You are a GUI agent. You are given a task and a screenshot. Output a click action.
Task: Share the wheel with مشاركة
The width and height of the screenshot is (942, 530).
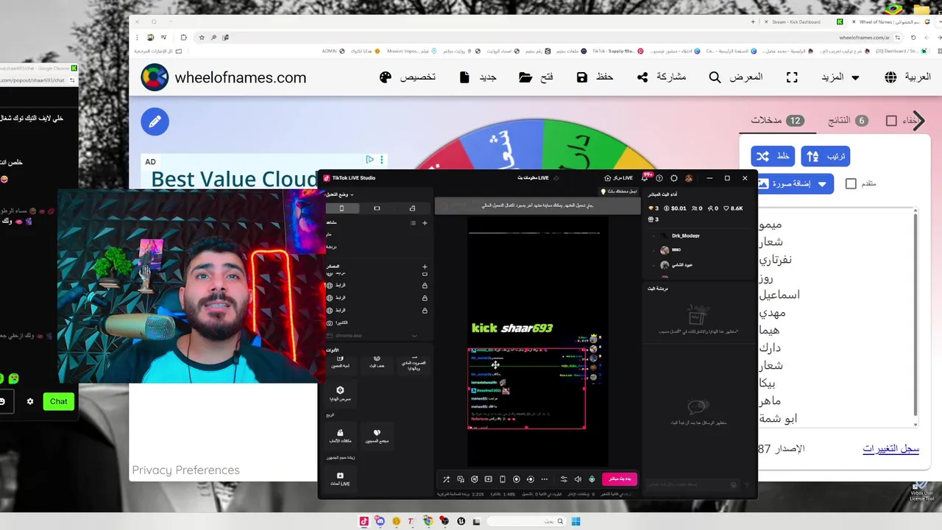click(x=661, y=77)
